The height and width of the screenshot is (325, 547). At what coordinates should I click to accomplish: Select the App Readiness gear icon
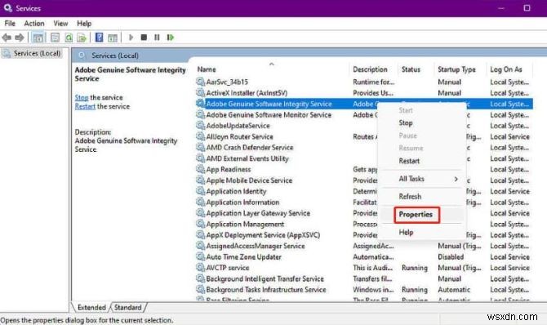click(200, 169)
